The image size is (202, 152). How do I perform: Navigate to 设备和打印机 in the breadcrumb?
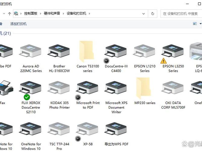[x=77, y=13]
